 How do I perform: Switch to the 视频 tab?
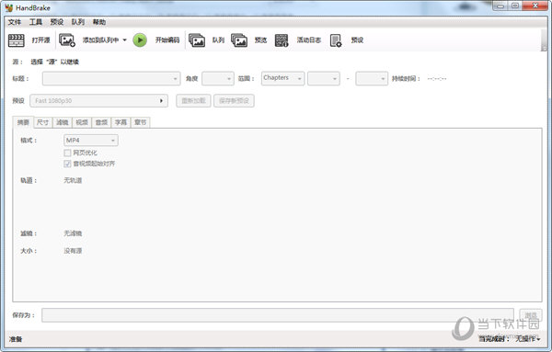coord(82,122)
